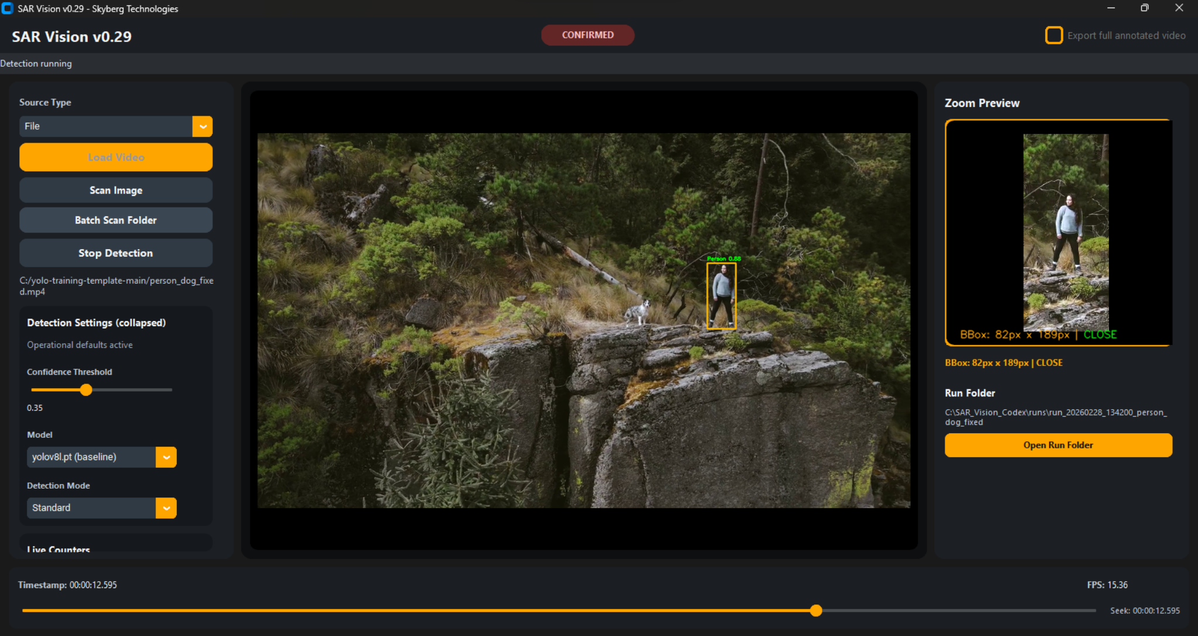Click the SAR Vision app icon in the title bar

(7, 8)
